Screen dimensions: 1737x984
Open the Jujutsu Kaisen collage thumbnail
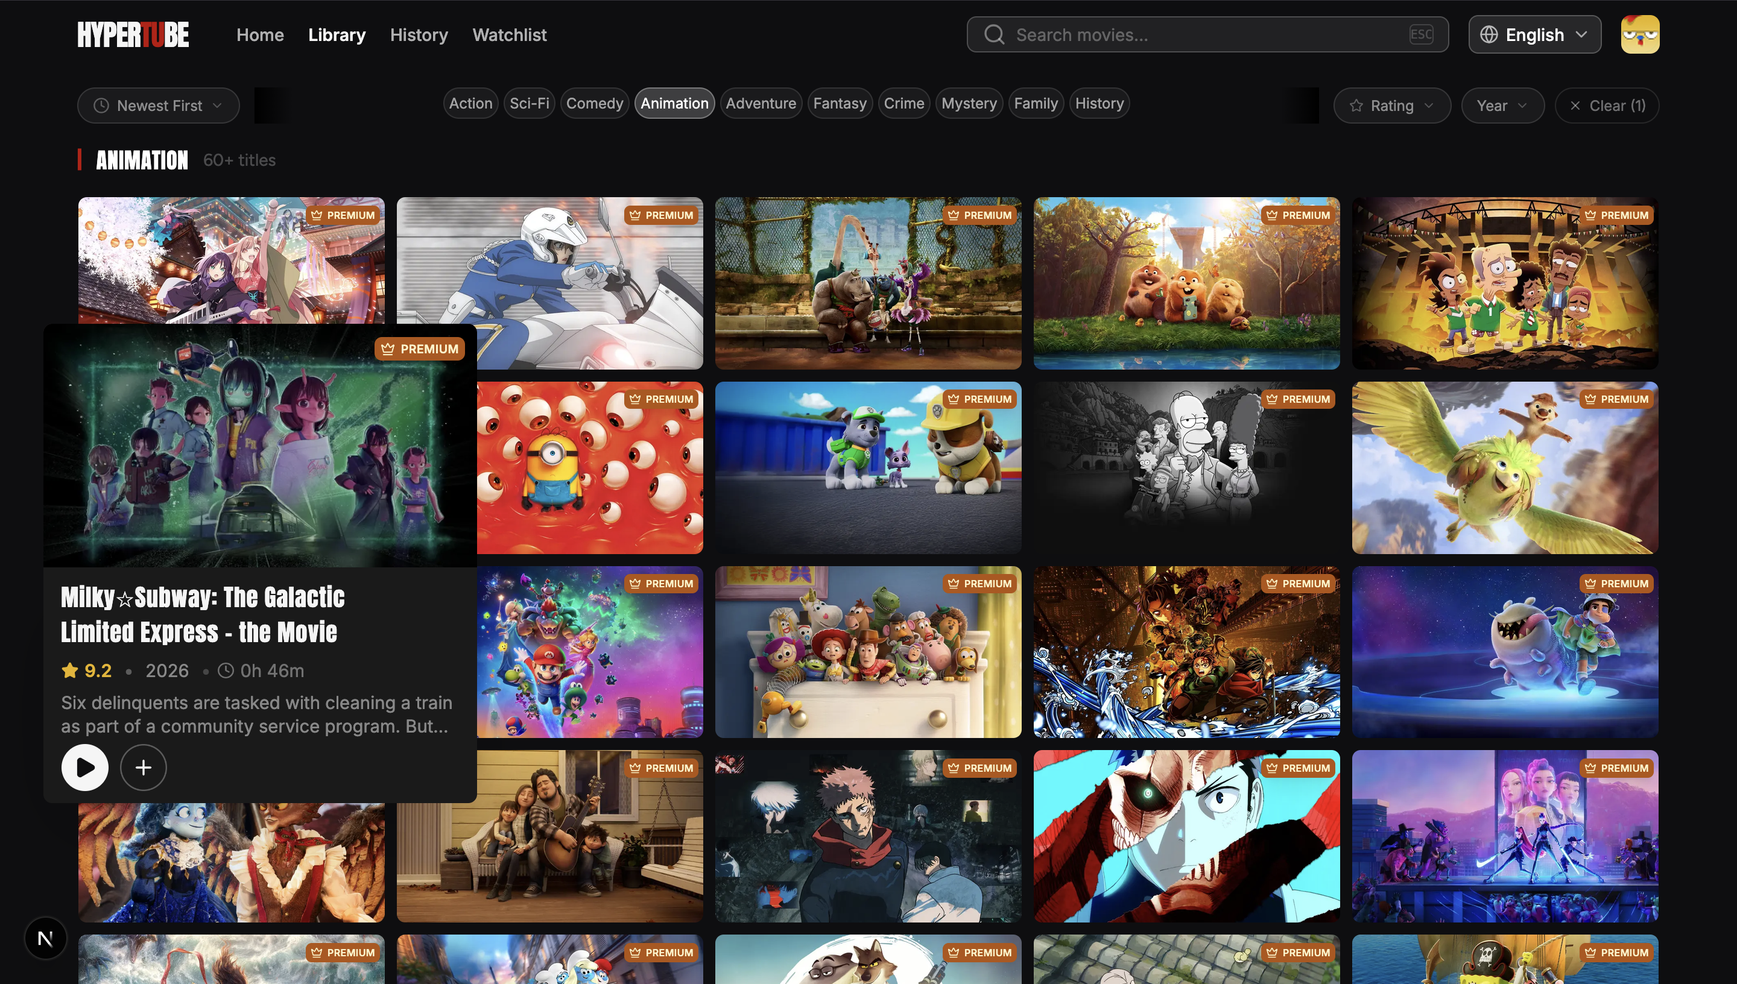pyautogui.click(x=868, y=836)
